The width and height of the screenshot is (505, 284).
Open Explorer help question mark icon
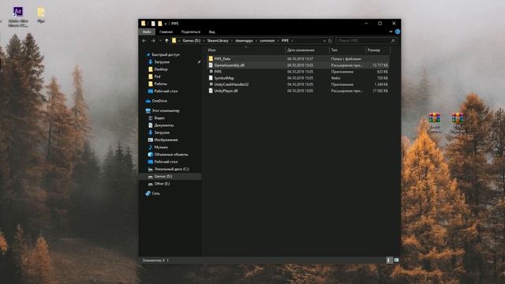point(398,32)
